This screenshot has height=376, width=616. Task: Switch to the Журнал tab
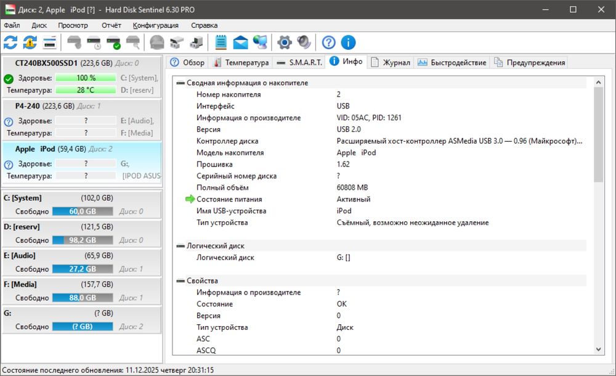pyautogui.click(x=391, y=62)
